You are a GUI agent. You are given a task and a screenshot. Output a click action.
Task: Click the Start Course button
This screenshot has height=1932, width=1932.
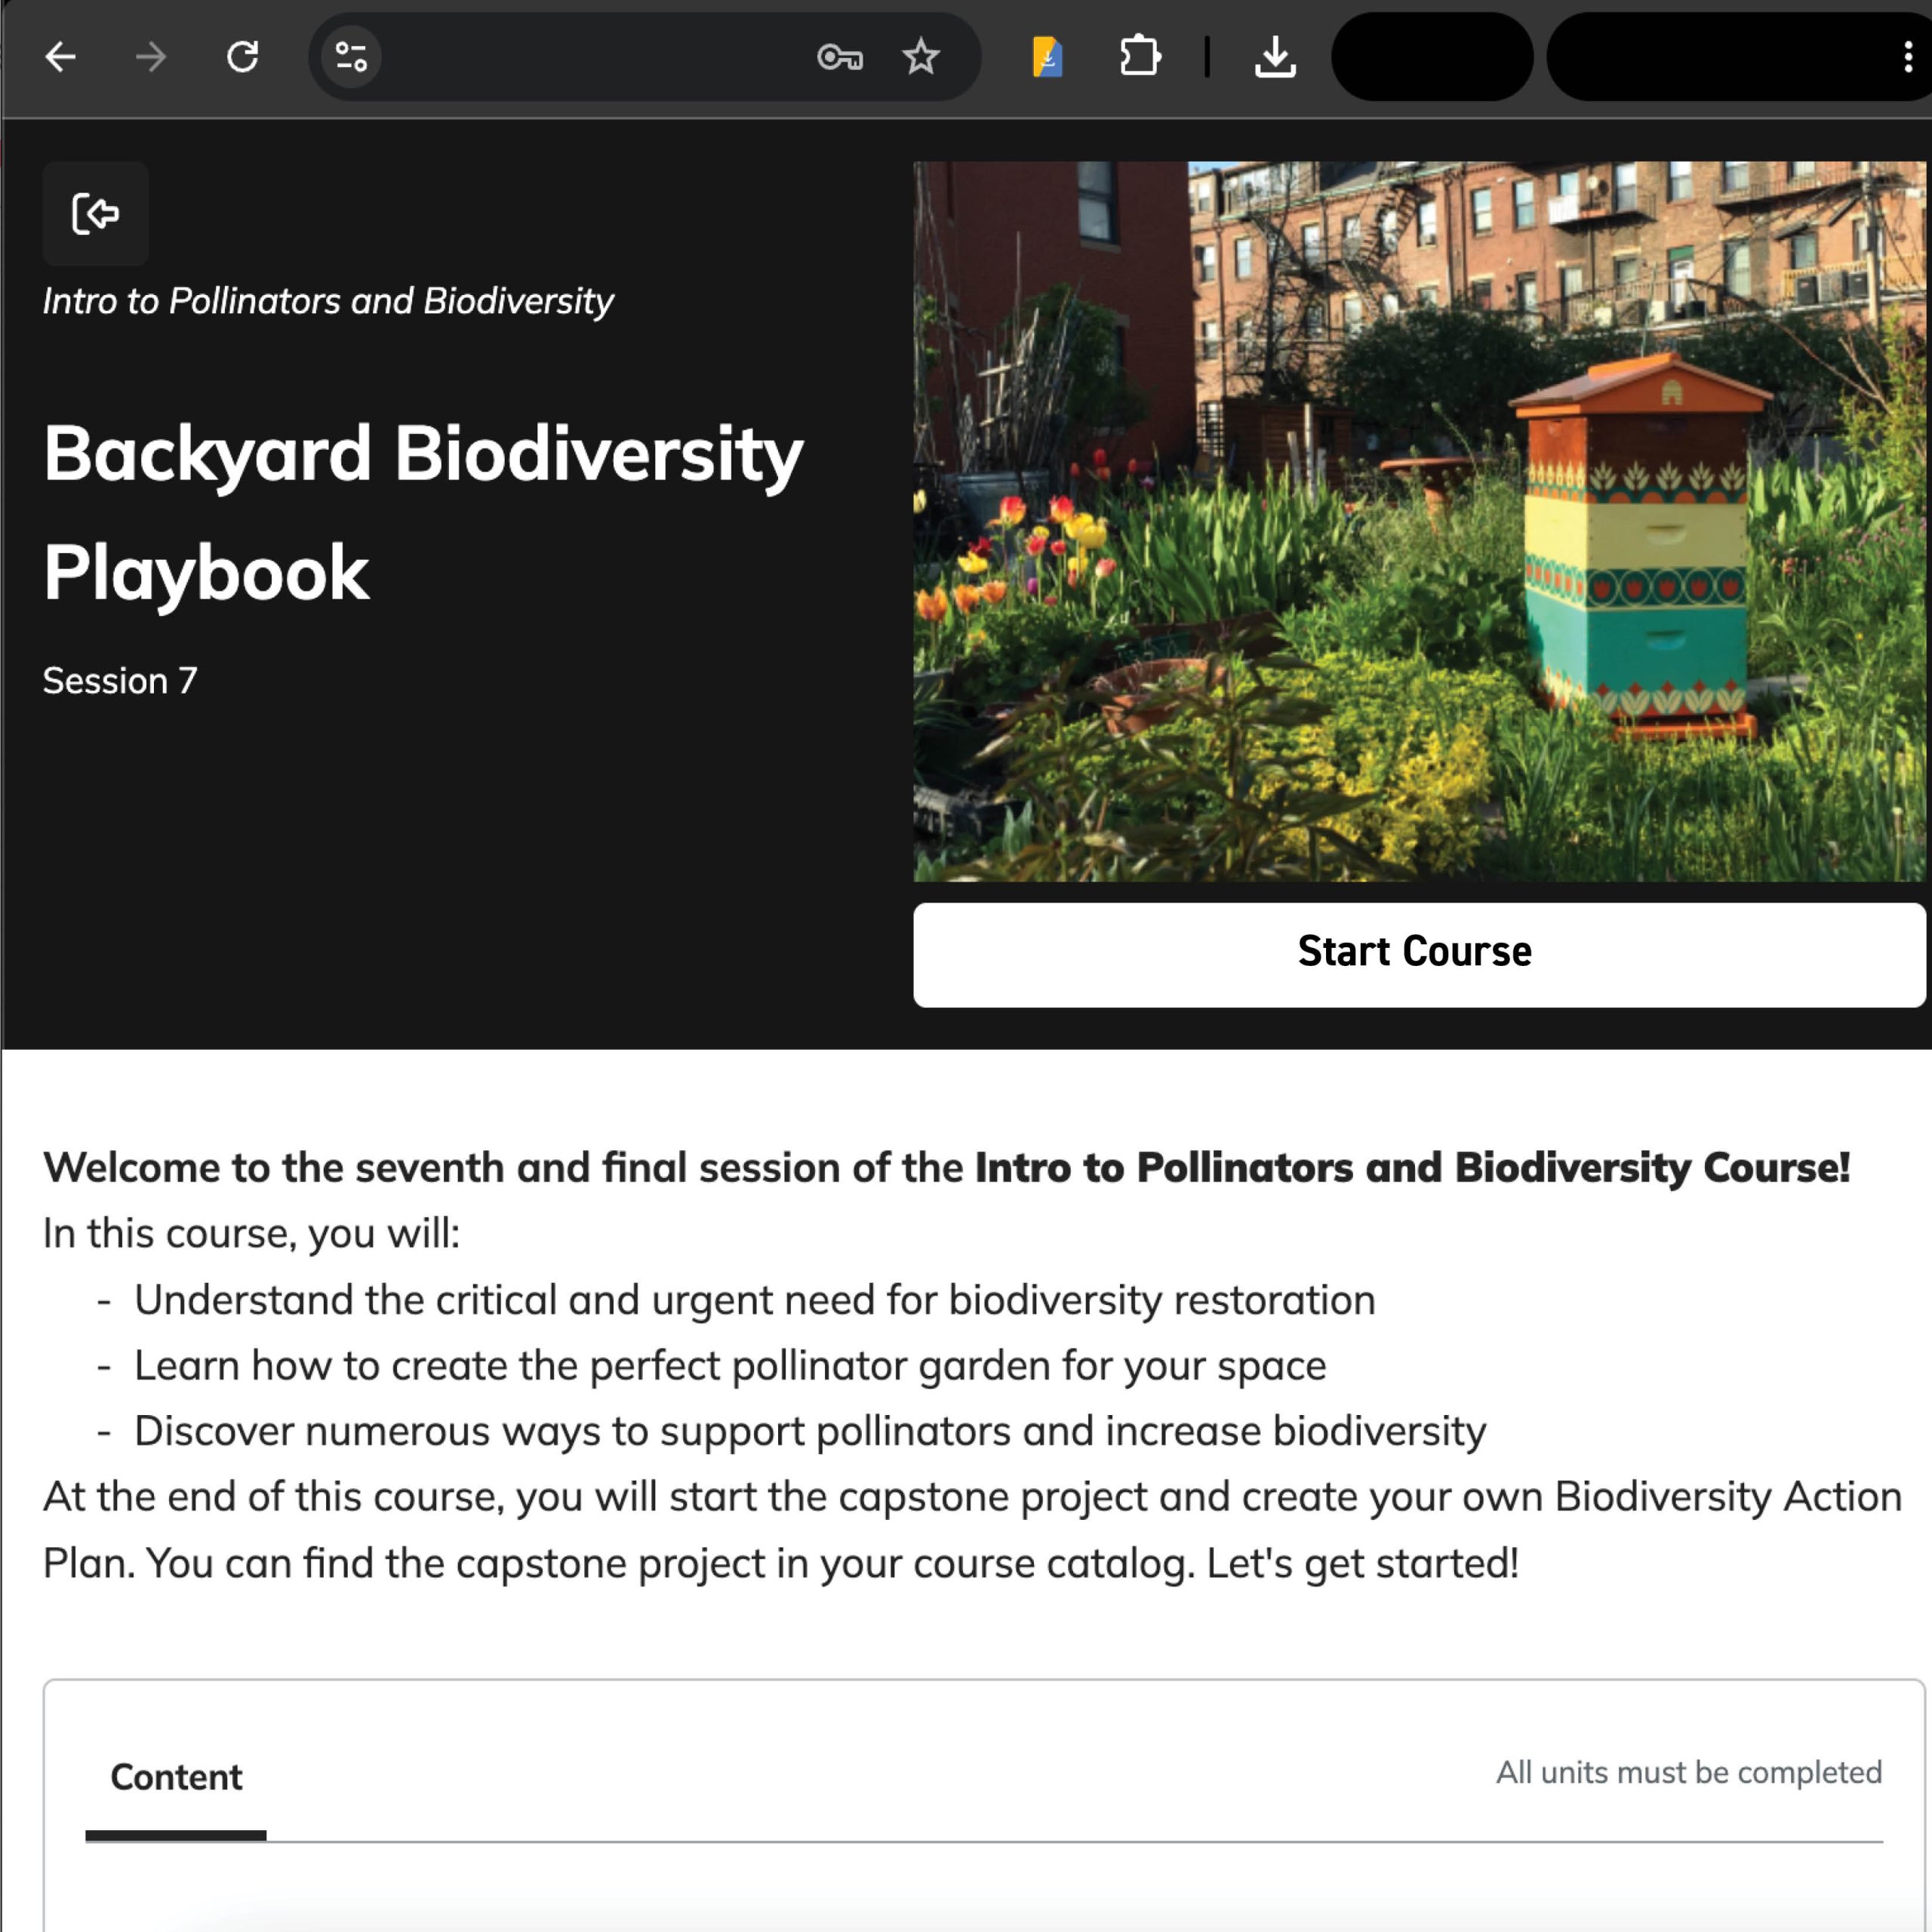[x=1419, y=954]
